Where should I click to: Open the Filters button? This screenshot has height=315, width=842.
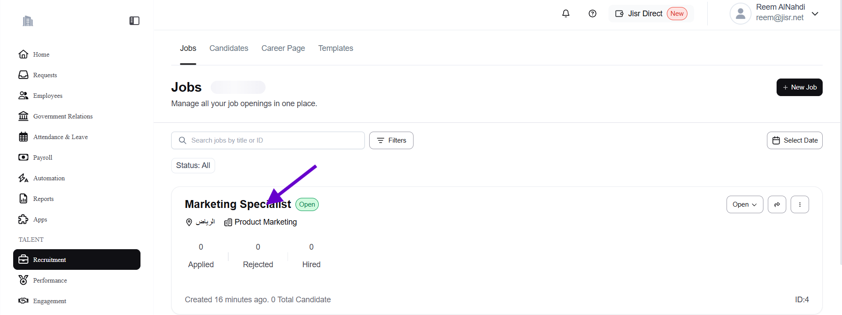tap(391, 140)
